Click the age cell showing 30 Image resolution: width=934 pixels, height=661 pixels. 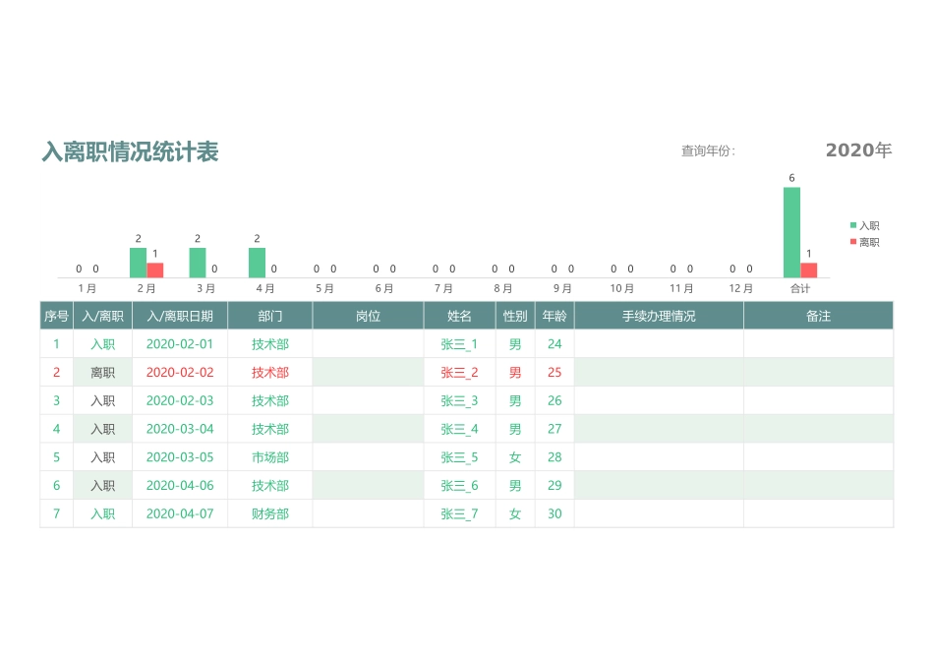point(554,513)
